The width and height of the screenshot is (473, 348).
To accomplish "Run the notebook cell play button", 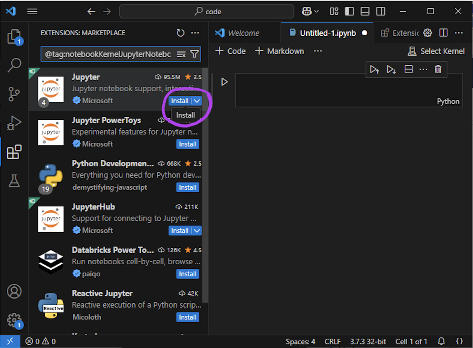I will click(224, 82).
